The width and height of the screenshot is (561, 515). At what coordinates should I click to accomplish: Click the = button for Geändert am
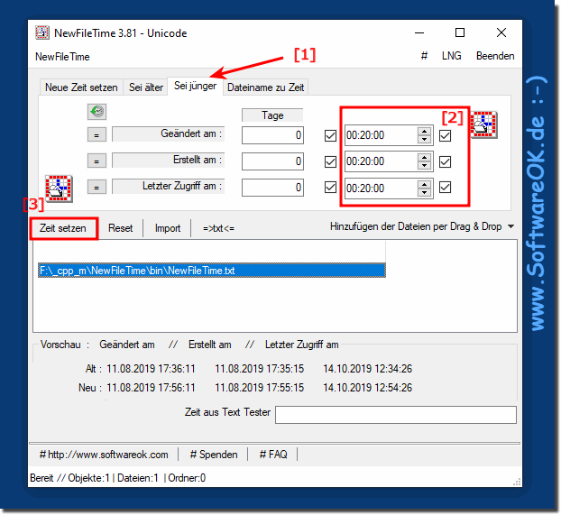click(x=97, y=135)
